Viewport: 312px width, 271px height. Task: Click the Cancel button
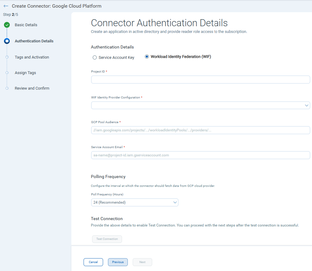[93, 262]
